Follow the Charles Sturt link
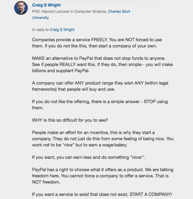193x199 pixels. coord(119,11)
